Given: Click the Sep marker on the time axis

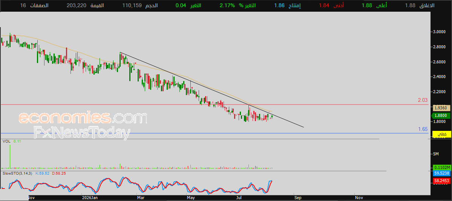Looking at the screenshot, I should (298, 198).
